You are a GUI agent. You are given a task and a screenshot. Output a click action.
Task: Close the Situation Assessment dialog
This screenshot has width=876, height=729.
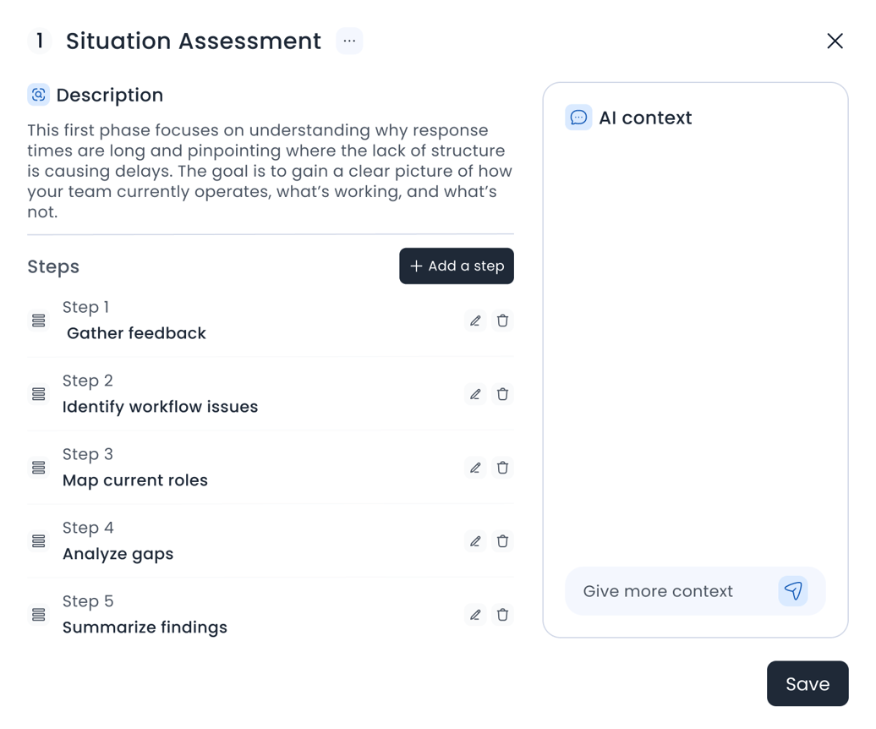835,41
